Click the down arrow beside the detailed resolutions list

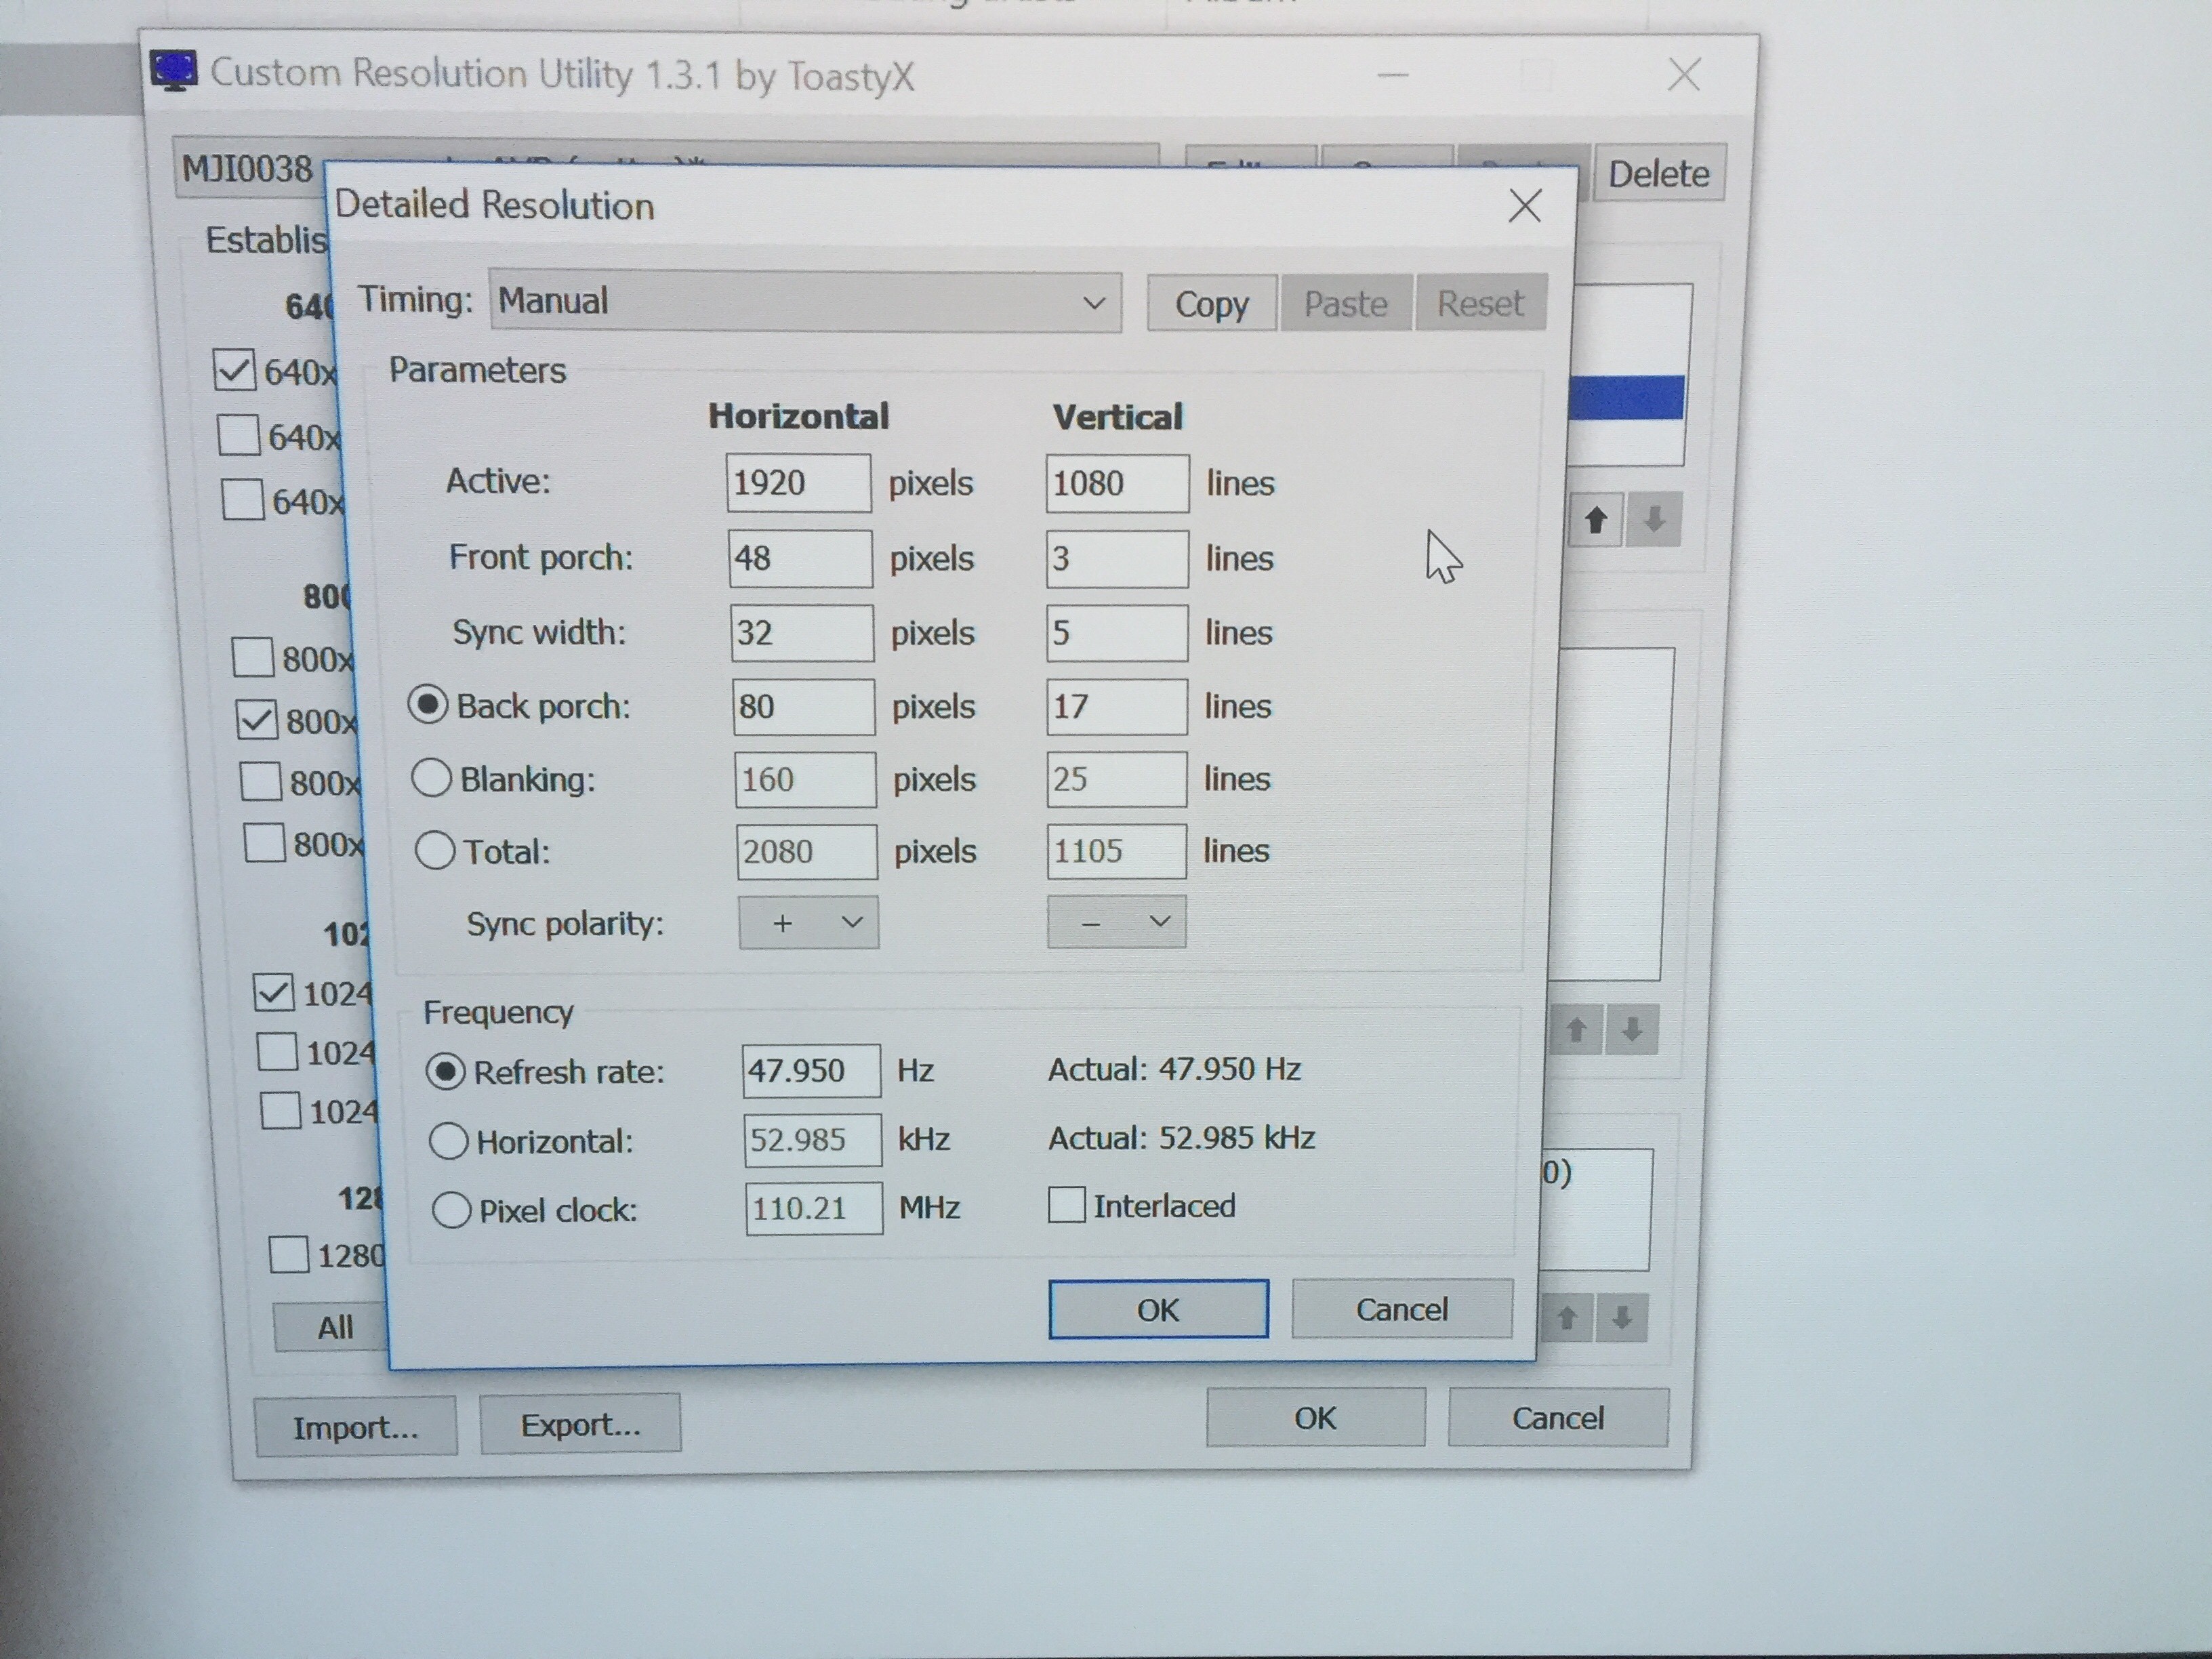tap(1654, 520)
